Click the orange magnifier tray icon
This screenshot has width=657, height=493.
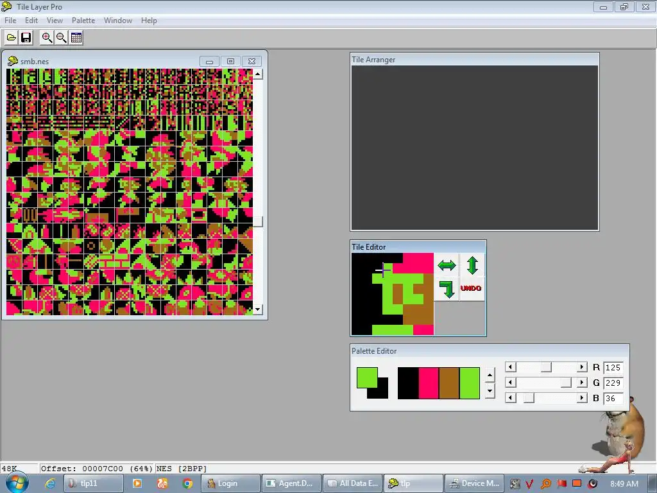[546, 484]
